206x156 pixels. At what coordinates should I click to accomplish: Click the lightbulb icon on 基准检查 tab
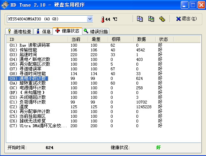9,31
